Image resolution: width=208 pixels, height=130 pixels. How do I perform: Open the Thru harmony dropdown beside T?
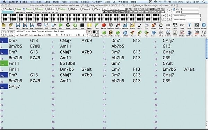(x=187, y=19)
